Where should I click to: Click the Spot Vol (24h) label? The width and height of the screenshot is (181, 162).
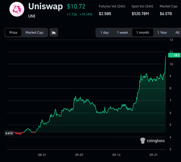point(142,6)
